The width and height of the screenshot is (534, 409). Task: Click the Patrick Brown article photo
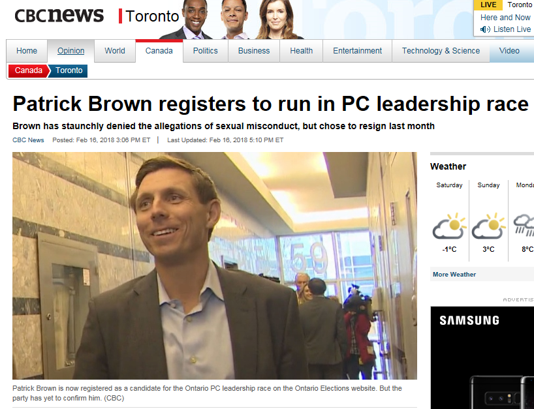point(215,265)
